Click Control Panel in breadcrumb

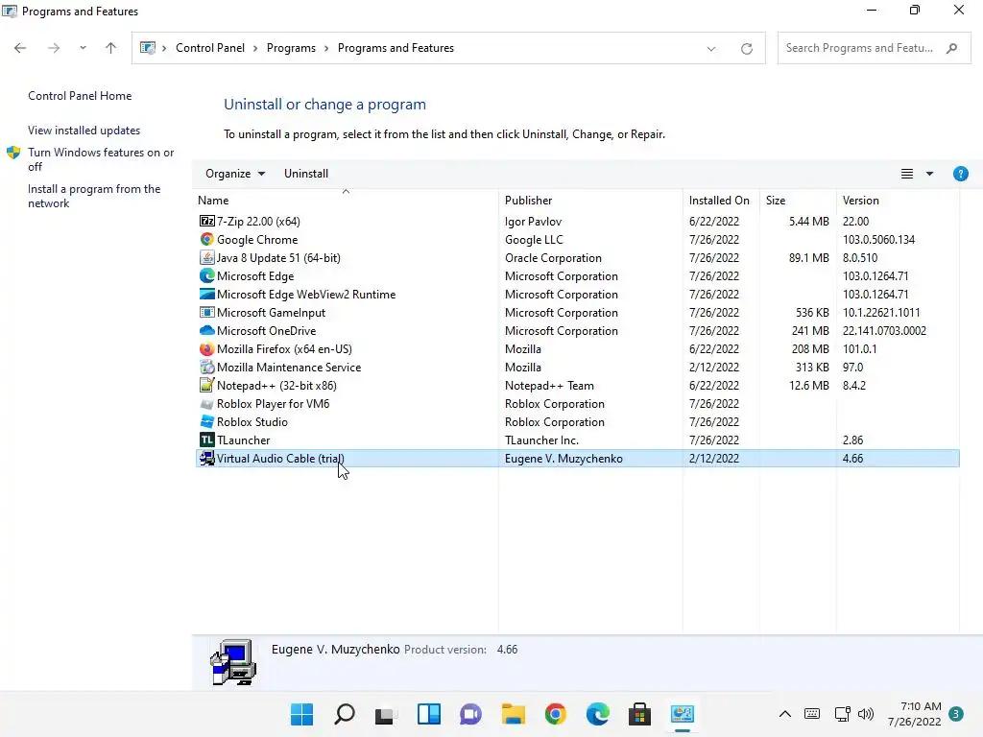click(x=210, y=48)
